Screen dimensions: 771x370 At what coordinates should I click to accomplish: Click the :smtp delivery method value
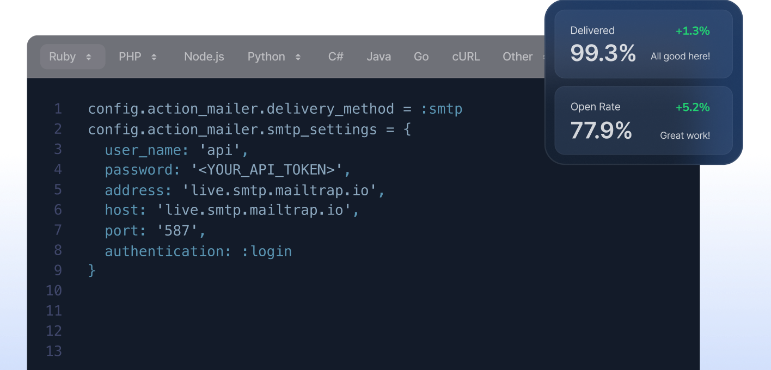[442, 109]
